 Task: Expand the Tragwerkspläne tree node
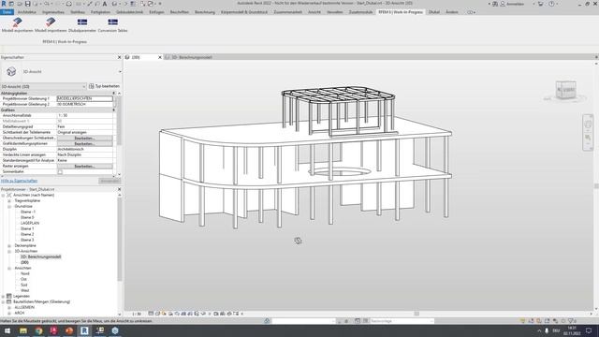click(9, 200)
